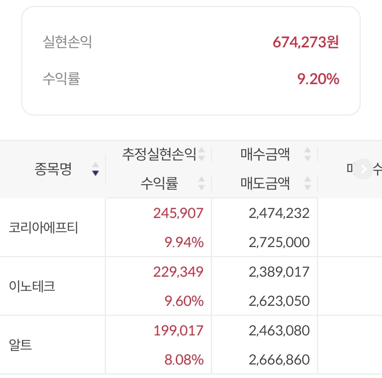The width and height of the screenshot is (382, 378).
Task: Sort by 추정실현손익 using its arrow icon
Action: pyautogui.click(x=202, y=155)
